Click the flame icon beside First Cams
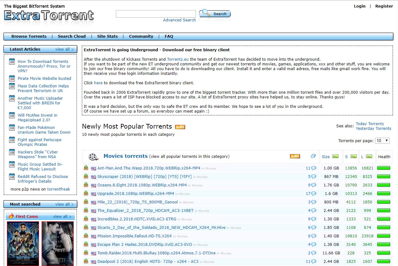 (x=11, y=216)
